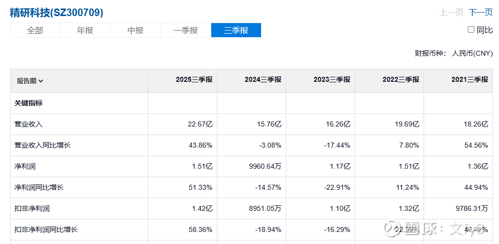The width and height of the screenshot is (499, 244).
Task: Click the 2023三季报 column header
Action: (x=331, y=80)
